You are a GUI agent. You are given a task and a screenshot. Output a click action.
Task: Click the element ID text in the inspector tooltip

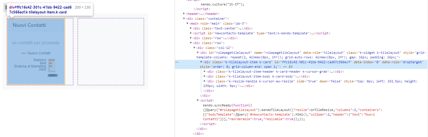coord(40,10)
